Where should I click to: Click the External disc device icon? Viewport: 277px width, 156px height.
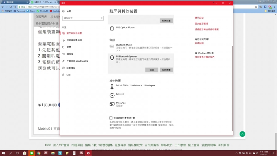[112, 96]
